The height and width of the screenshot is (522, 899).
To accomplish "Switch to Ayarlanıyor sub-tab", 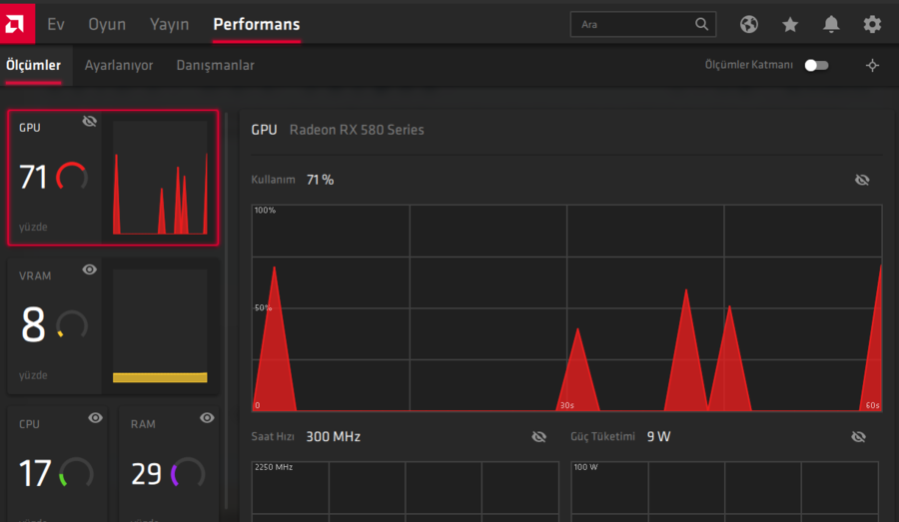I will [x=119, y=65].
